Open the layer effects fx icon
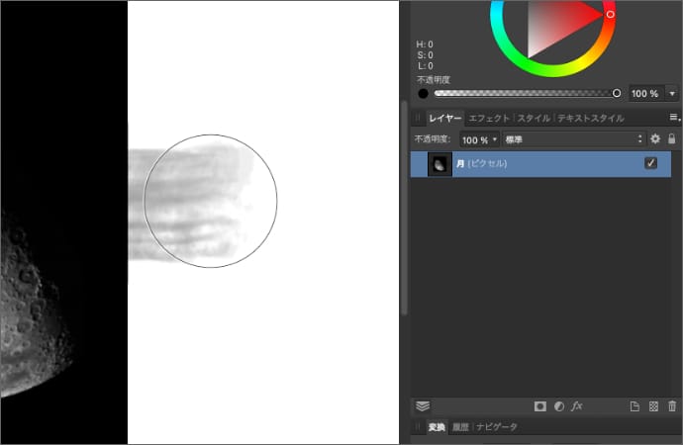 tap(577, 405)
